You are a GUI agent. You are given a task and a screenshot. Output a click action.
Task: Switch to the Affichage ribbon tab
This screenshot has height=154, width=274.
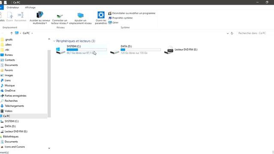pos(30,8)
